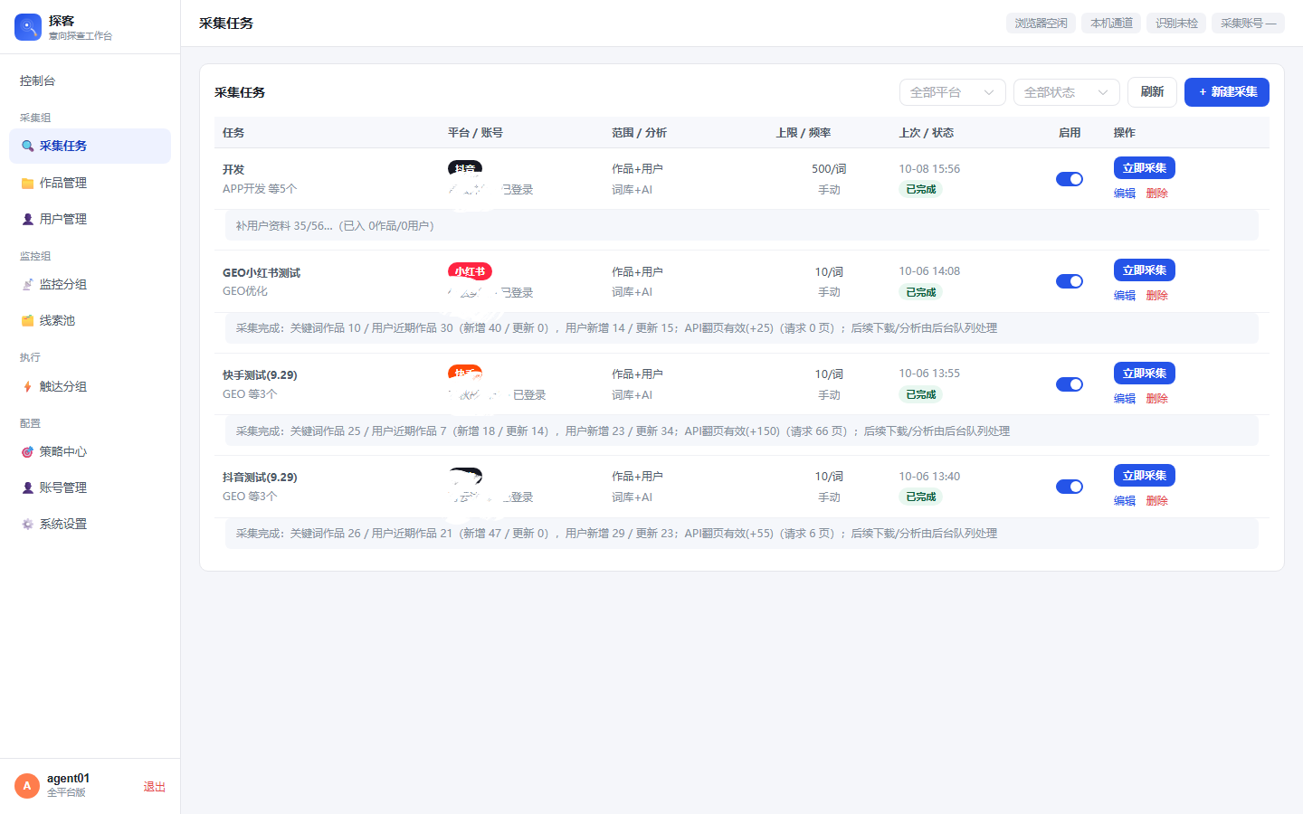Navigate to 账号管理 in the sidebar
The width and height of the screenshot is (1303, 814).
90,487
